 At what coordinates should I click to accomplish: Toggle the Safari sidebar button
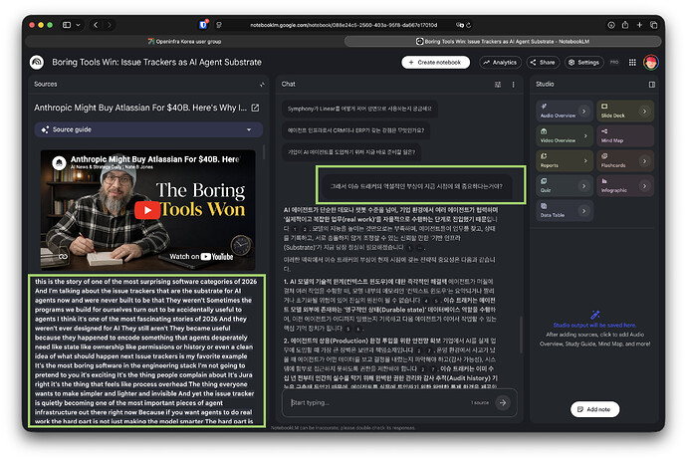[x=67, y=25]
